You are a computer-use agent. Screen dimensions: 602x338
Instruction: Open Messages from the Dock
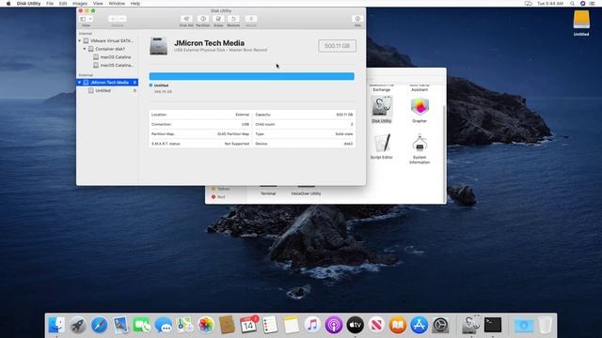point(163,325)
